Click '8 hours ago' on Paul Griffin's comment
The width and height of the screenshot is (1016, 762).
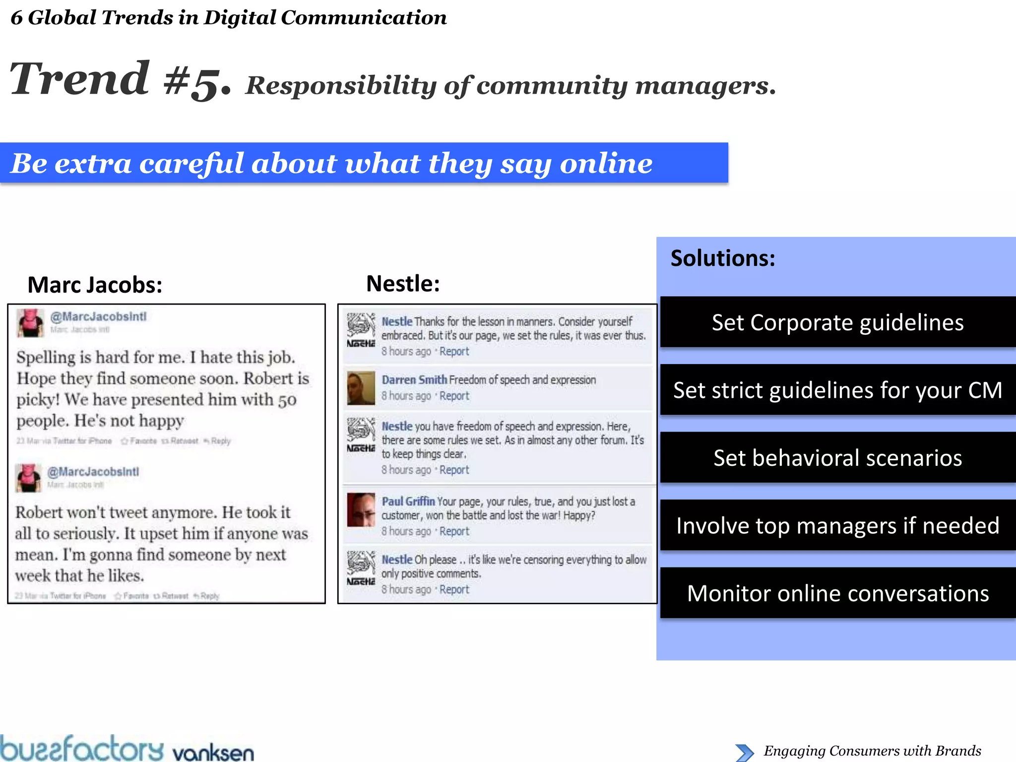406,531
